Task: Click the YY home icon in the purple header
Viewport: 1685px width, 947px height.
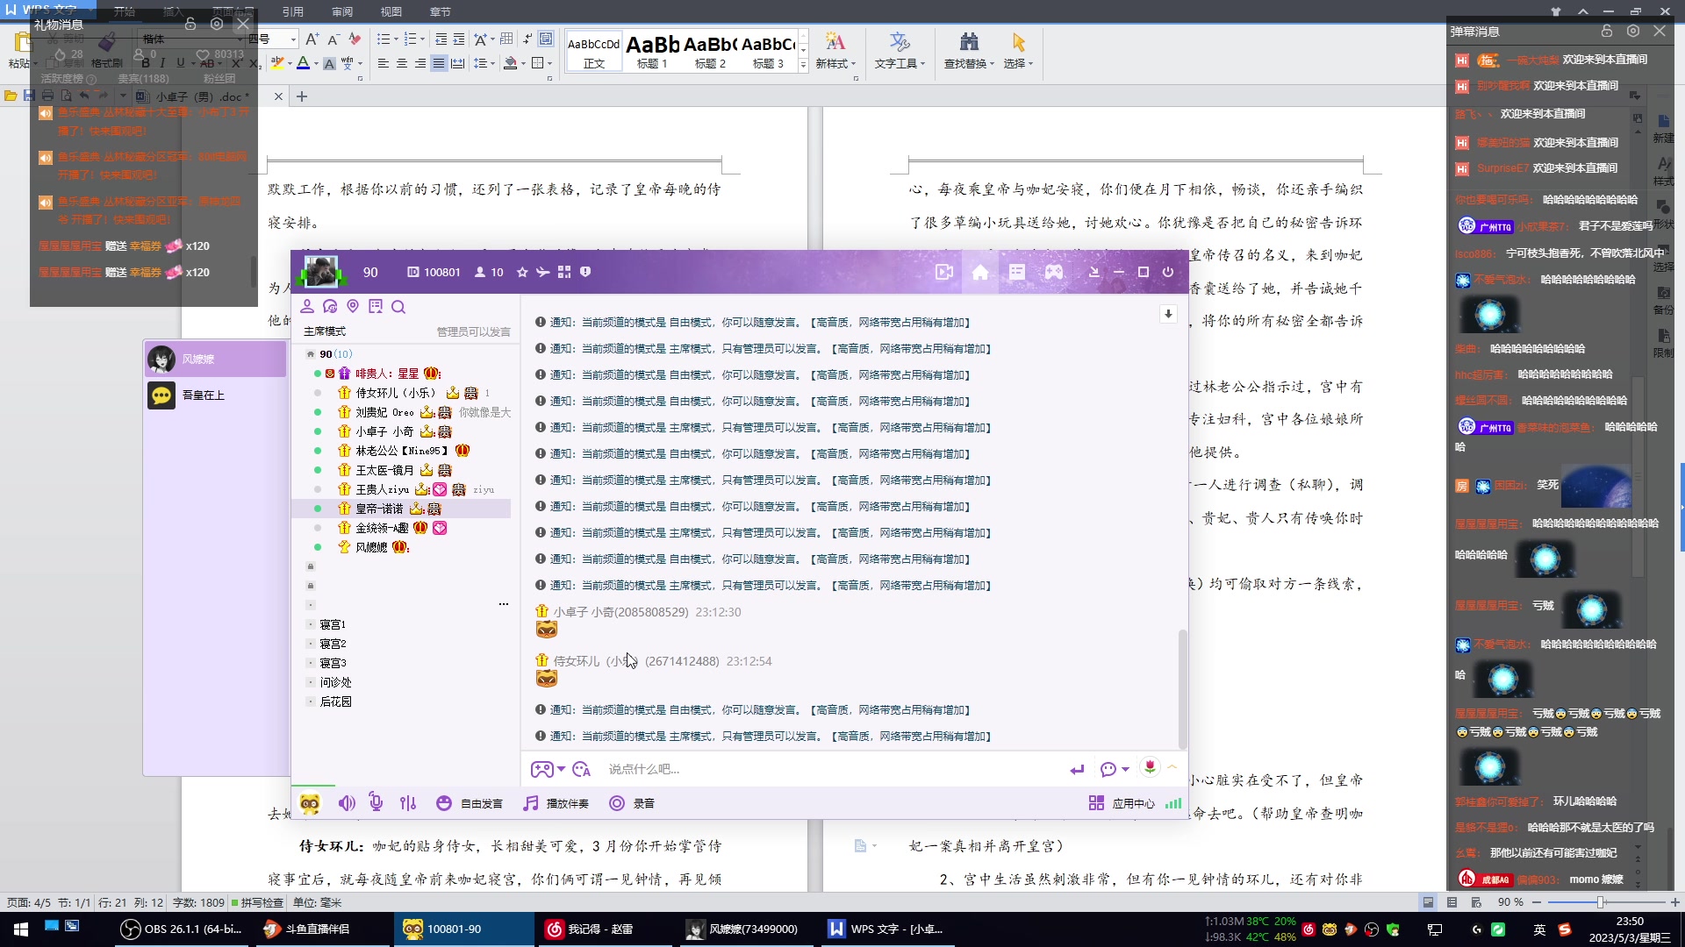Action: pyautogui.click(x=980, y=272)
